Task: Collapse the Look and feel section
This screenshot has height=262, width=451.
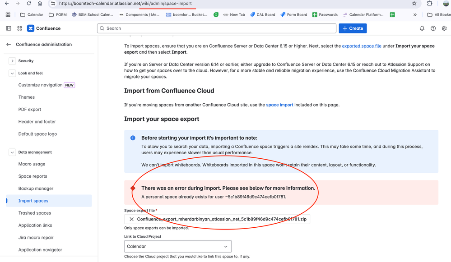Action: (12, 73)
